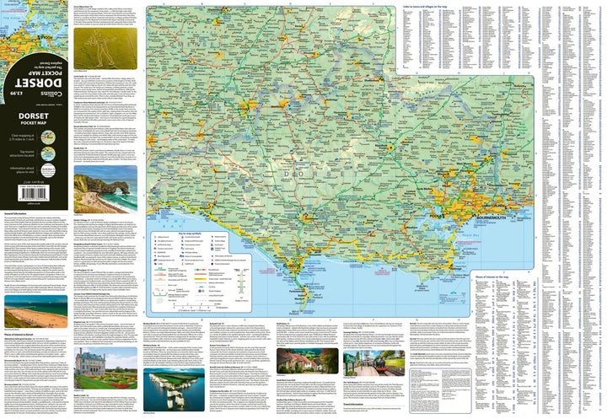Click the barcode on the black cover
Screen dimensions: 607x419
[x=33, y=192]
